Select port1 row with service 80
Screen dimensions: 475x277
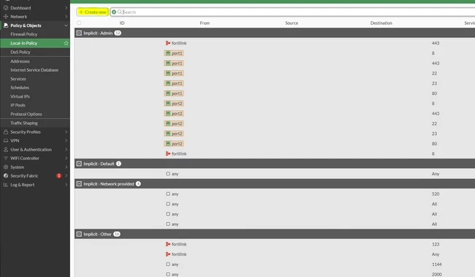[x=275, y=94]
